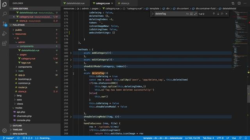Click the master branch in status bar
The image size is (250, 140).
pyautogui.click(x=9, y=138)
